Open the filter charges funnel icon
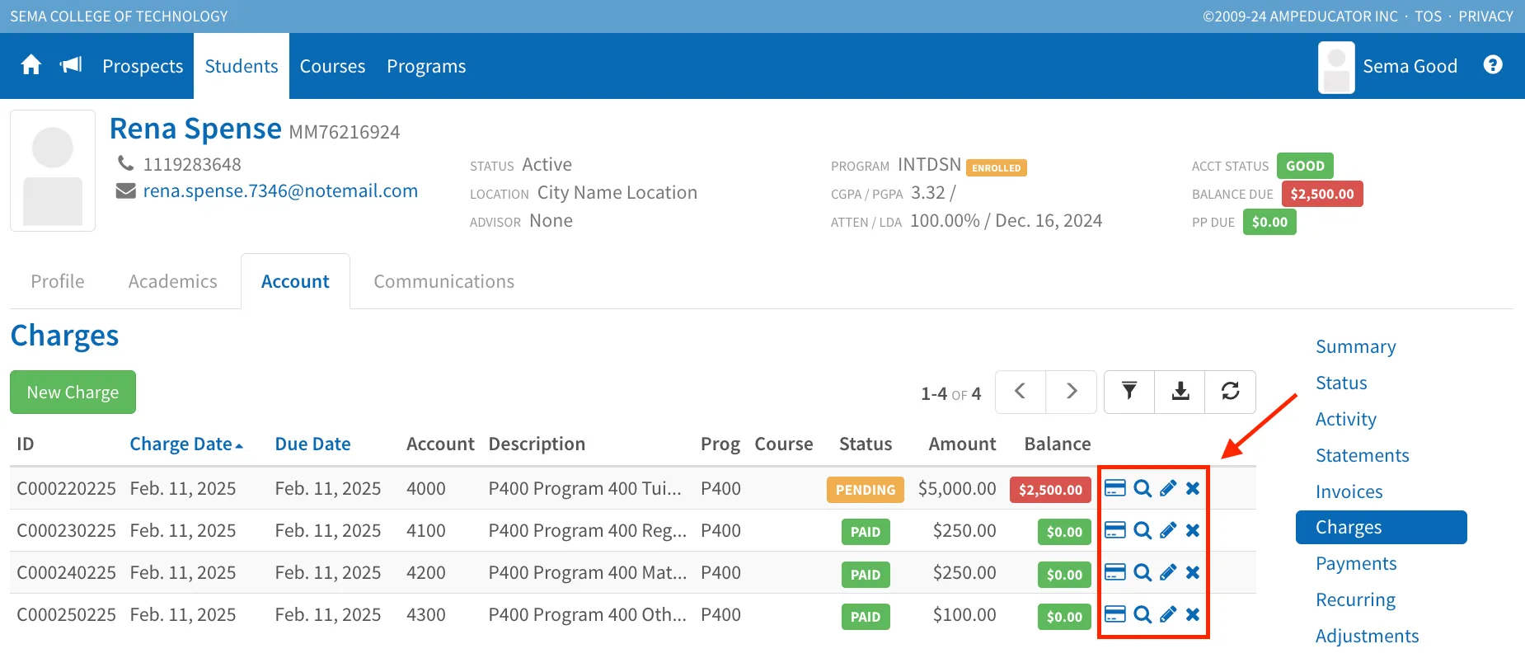The image size is (1525, 658). [x=1128, y=392]
